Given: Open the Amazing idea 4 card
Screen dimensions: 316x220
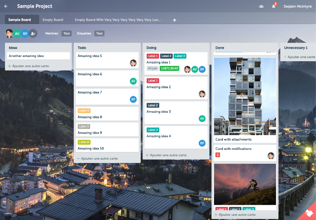Looking at the screenshot, I should [x=176, y=137].
